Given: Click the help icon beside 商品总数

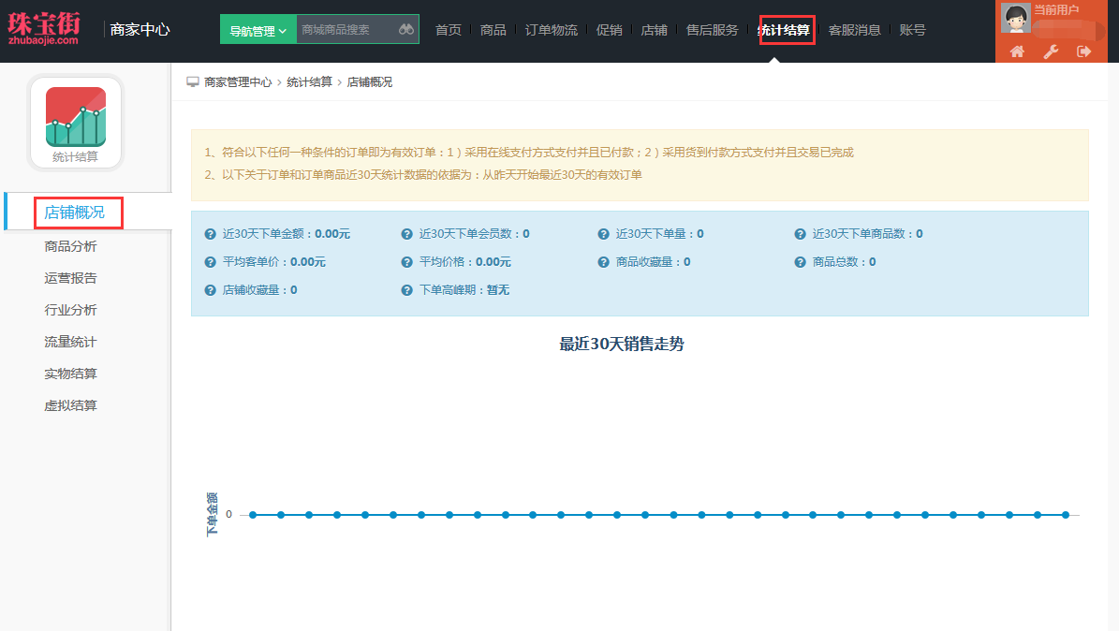Looking at the screenshot, I should pyautogui.click(x=800, y=262).
